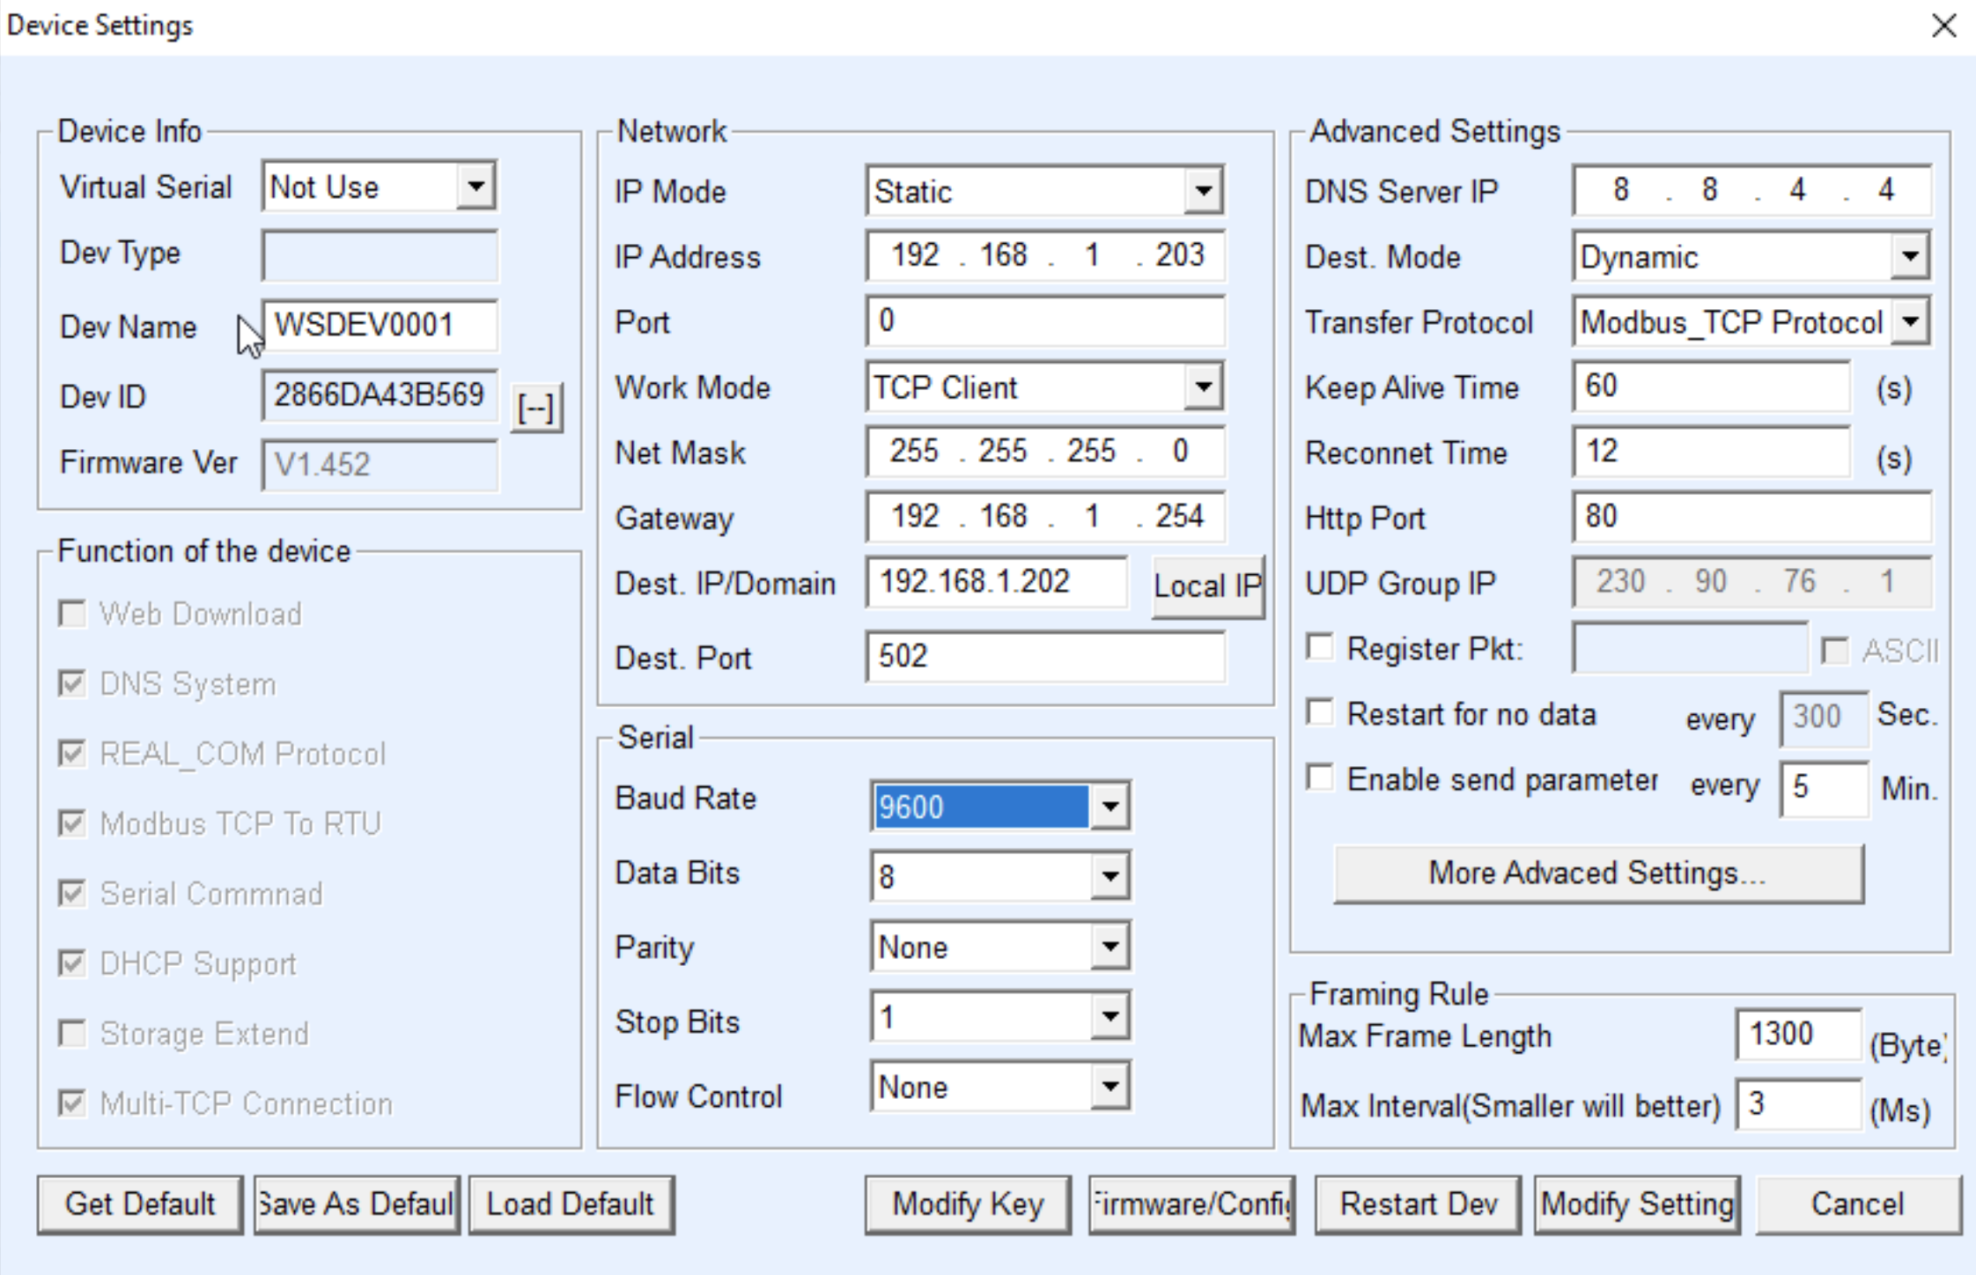Expand the Baud Rate dropdown
Viewport: 1976px width, 1275px height.
coord(1111,805)
